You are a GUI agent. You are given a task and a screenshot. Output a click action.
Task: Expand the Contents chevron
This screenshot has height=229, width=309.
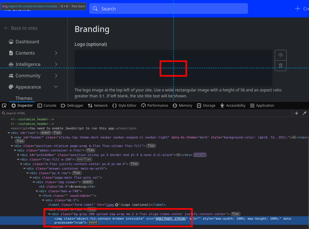[56, 53]
